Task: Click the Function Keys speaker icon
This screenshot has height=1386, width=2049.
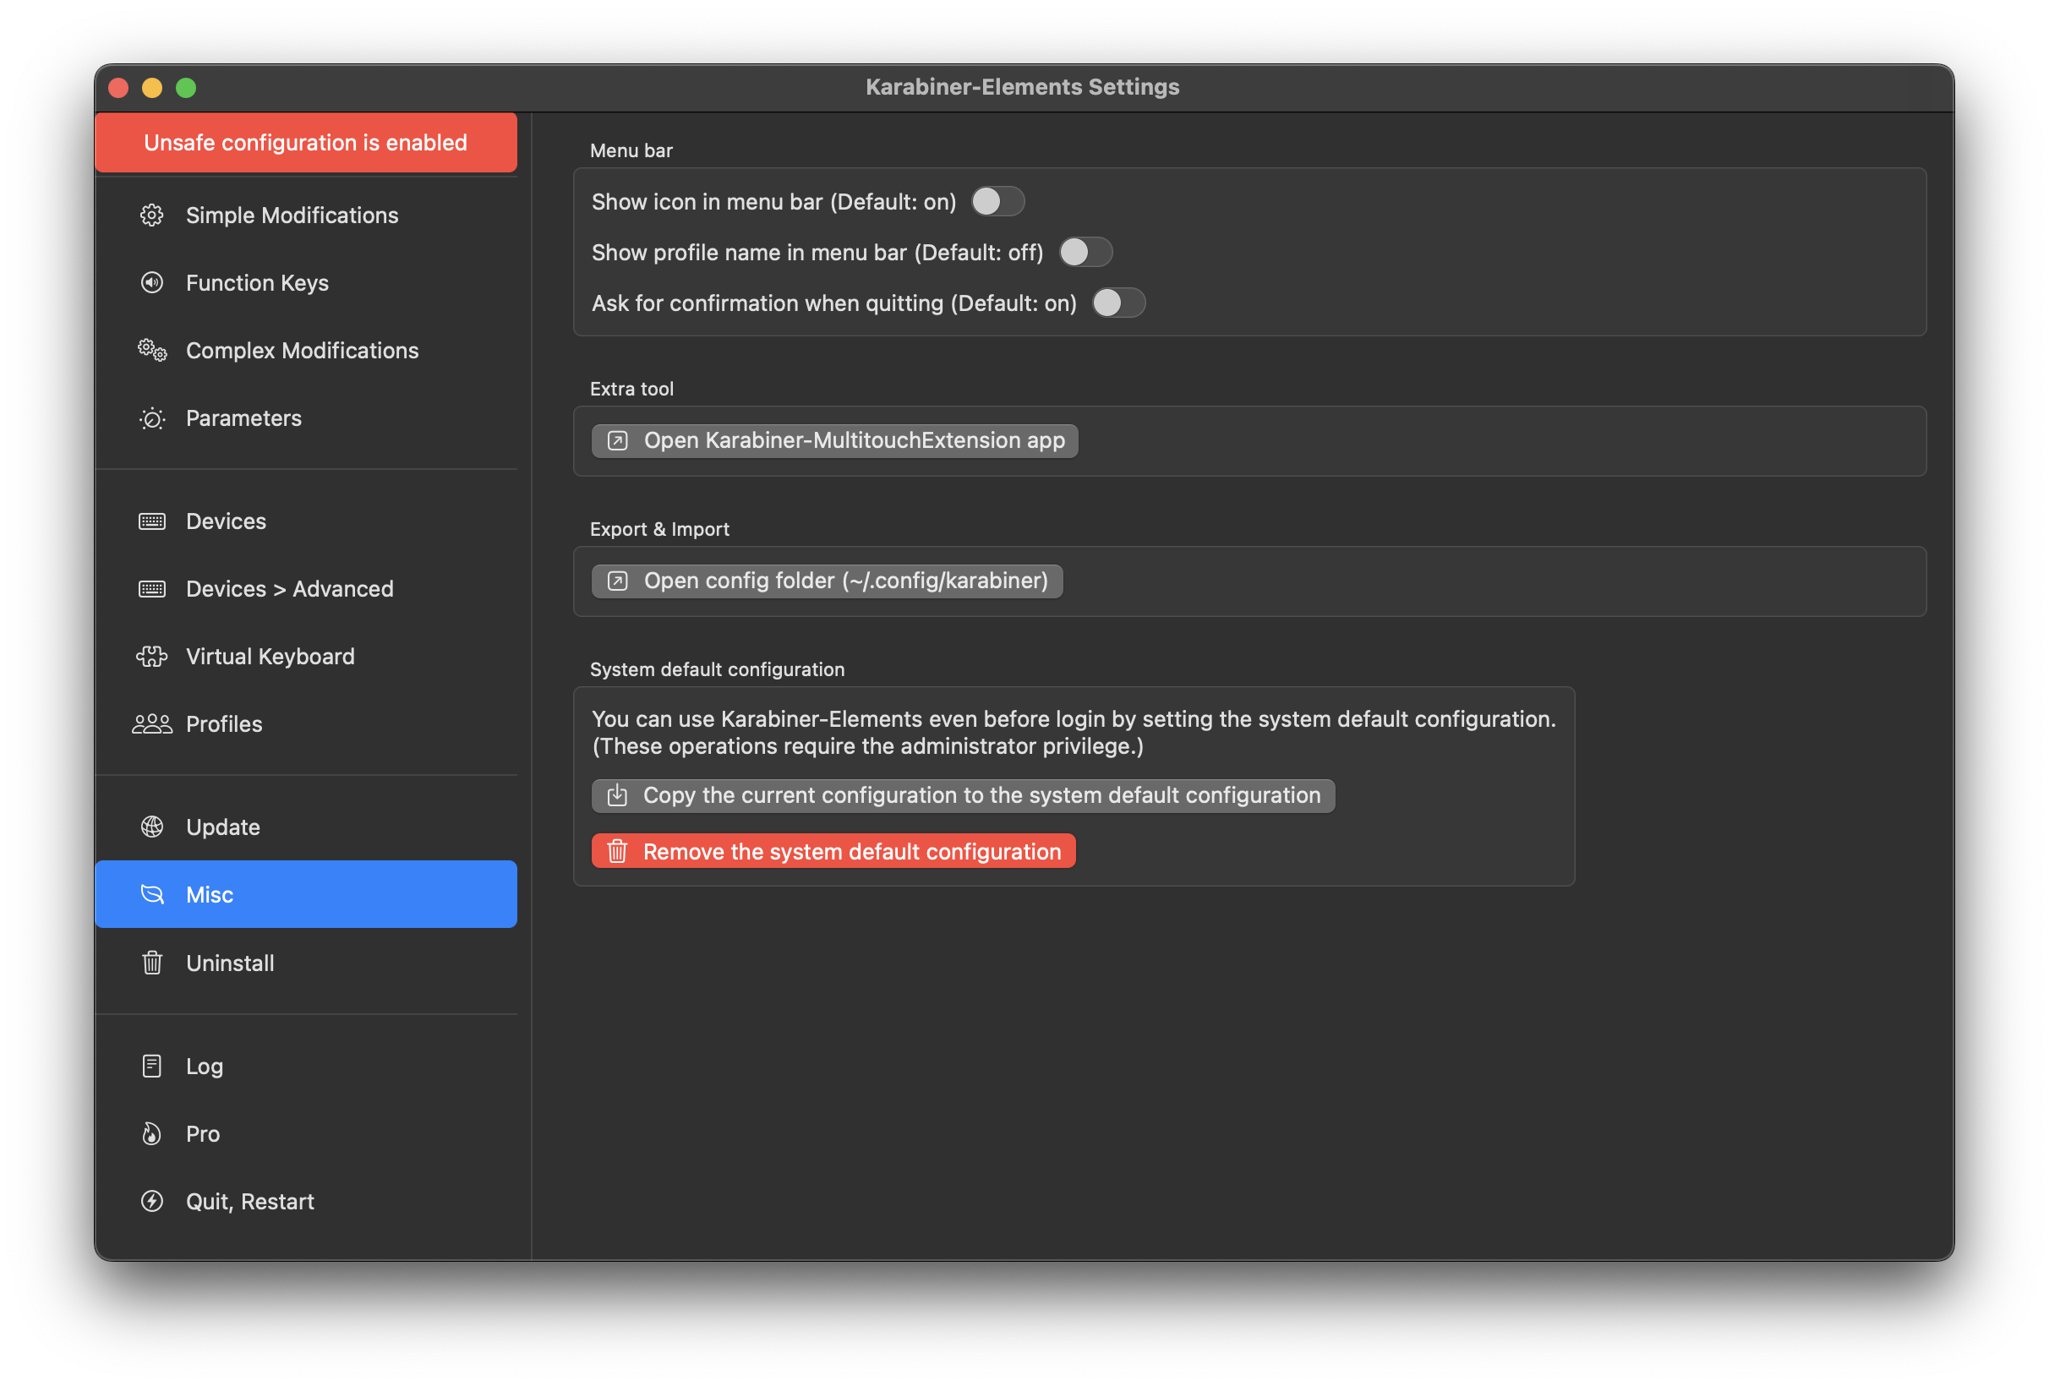Action: [x=151, y=283]
